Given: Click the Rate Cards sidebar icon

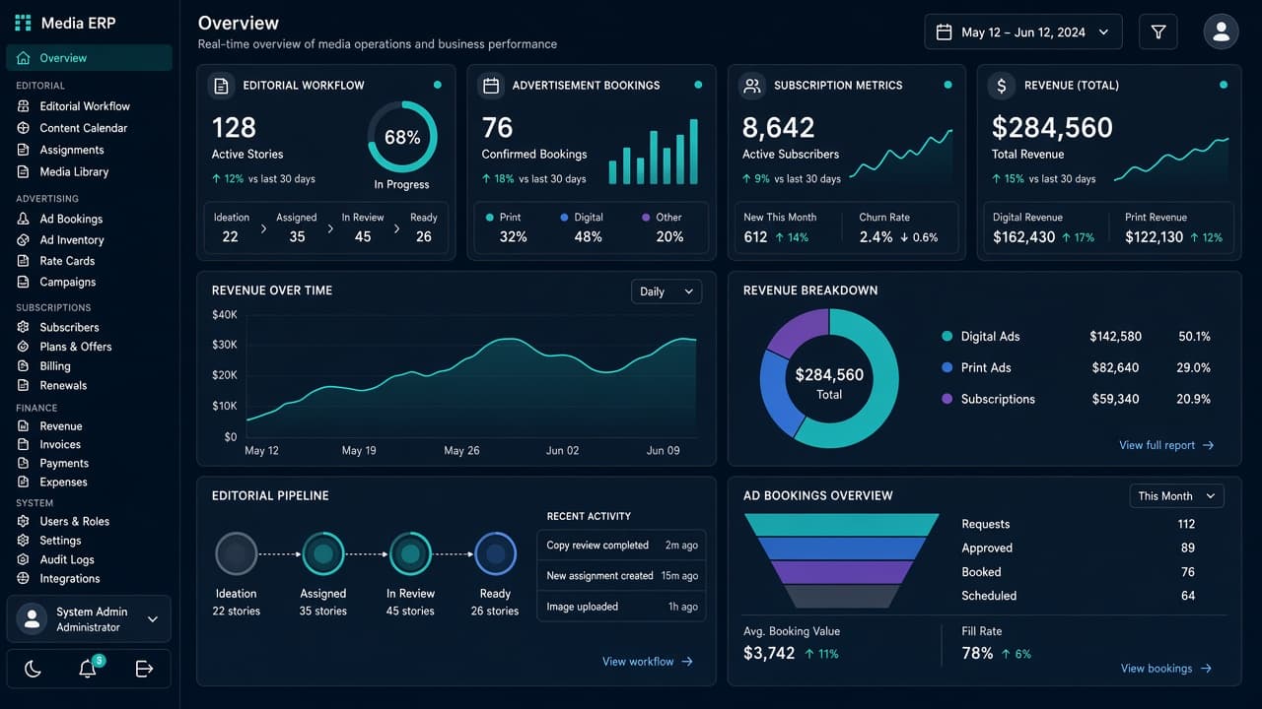Looking at the screenshot, I should (x=23, y=261).
